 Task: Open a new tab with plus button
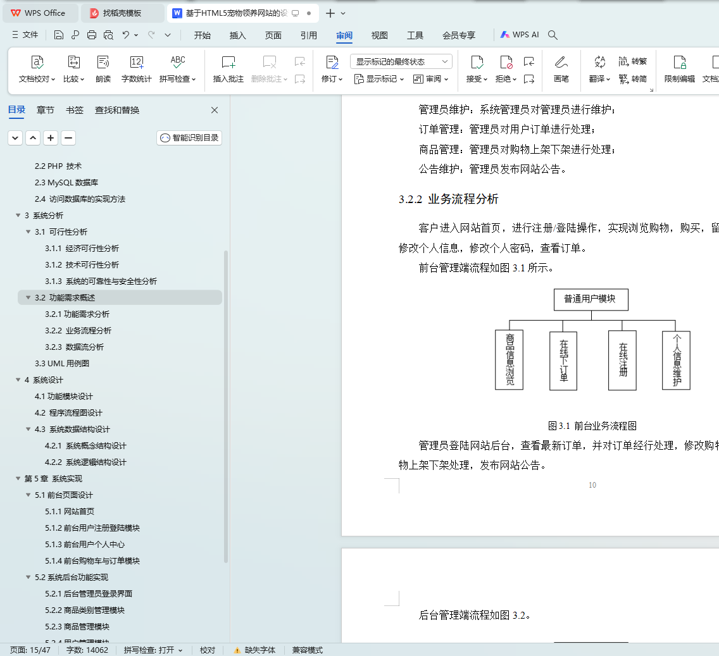pos(330,13)
